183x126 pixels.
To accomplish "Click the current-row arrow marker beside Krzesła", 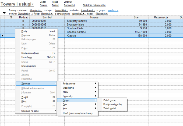I will point(2,36).
